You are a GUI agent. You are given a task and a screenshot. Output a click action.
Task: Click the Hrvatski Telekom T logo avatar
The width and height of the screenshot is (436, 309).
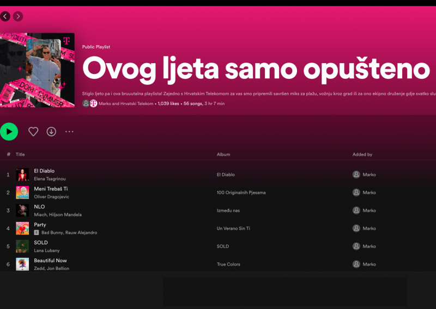coord(94,103)
